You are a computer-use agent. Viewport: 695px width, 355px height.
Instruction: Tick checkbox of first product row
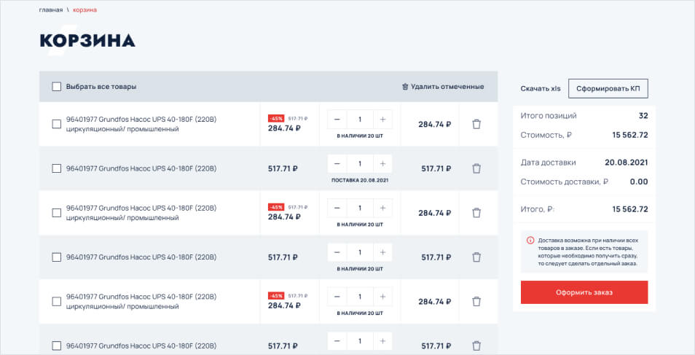(x=57, y=124)
